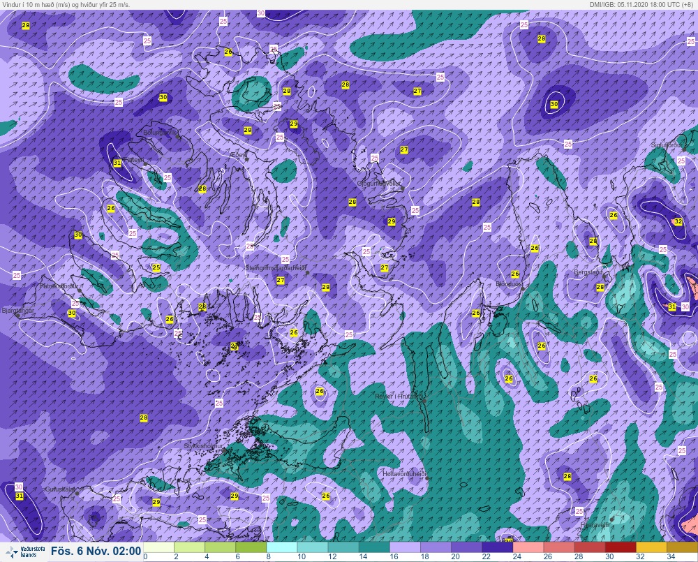Pick the 22–24 m/s dark purple legend swatch
Image resolution: width=698 pixels, height=562 pixels.
click(497, 547)
